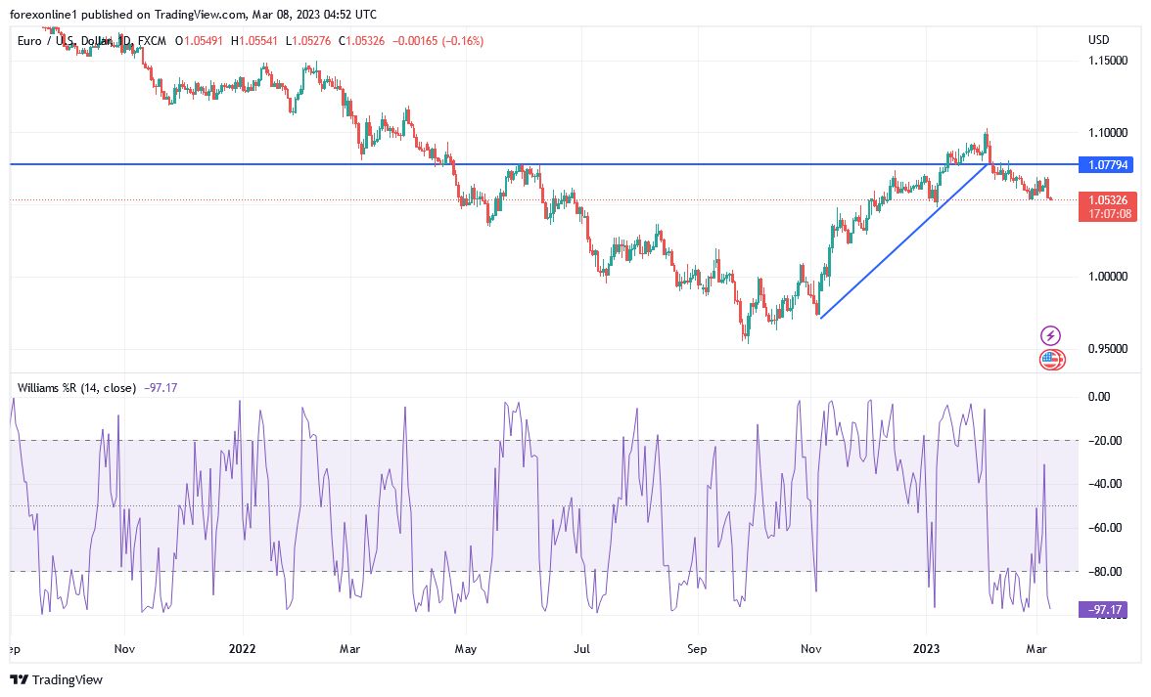
Task: Open the US flag economic event marker
Action: click(x=1050, y=360)
